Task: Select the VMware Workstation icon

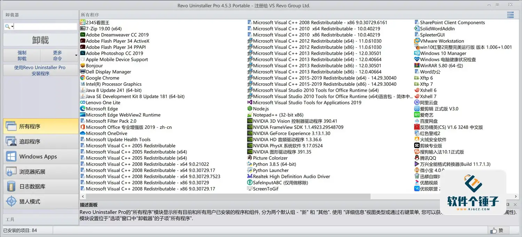Action: tap(417, 41)
